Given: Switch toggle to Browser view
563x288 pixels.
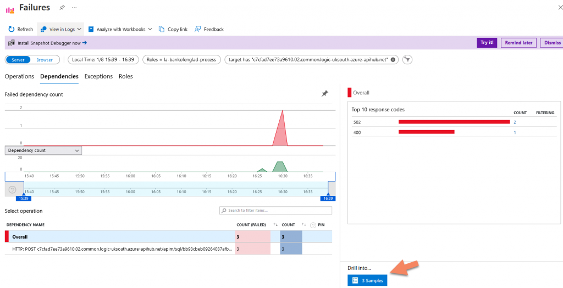Looking at the screenshot, I should pyautogui.click(x=45, y=60).
